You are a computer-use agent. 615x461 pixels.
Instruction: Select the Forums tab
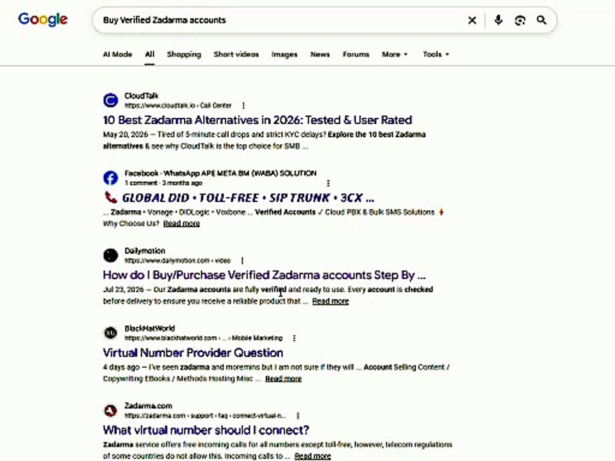(356, 54)
